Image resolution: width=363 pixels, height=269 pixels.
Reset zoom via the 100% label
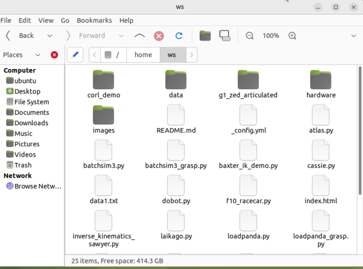click(x=271, y=36)
